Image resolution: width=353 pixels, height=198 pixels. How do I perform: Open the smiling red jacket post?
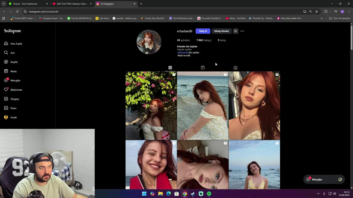click(x=151, y=165)
